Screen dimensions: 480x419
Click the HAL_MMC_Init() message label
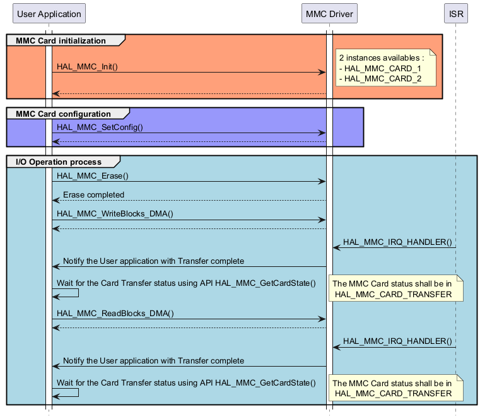pyautogui.click(x=87, y=66)
